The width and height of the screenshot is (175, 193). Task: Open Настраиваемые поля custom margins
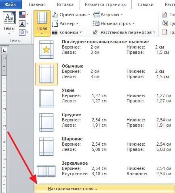point(104,189)
